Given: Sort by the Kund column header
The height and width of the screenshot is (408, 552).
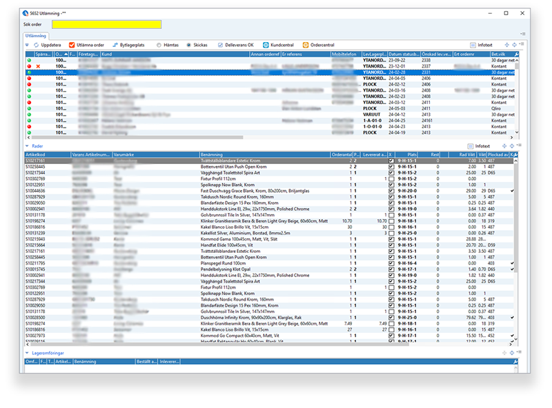Looking at the screenshot, I should point(175,54).
